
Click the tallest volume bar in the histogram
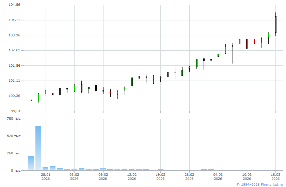tap(38, 148)
